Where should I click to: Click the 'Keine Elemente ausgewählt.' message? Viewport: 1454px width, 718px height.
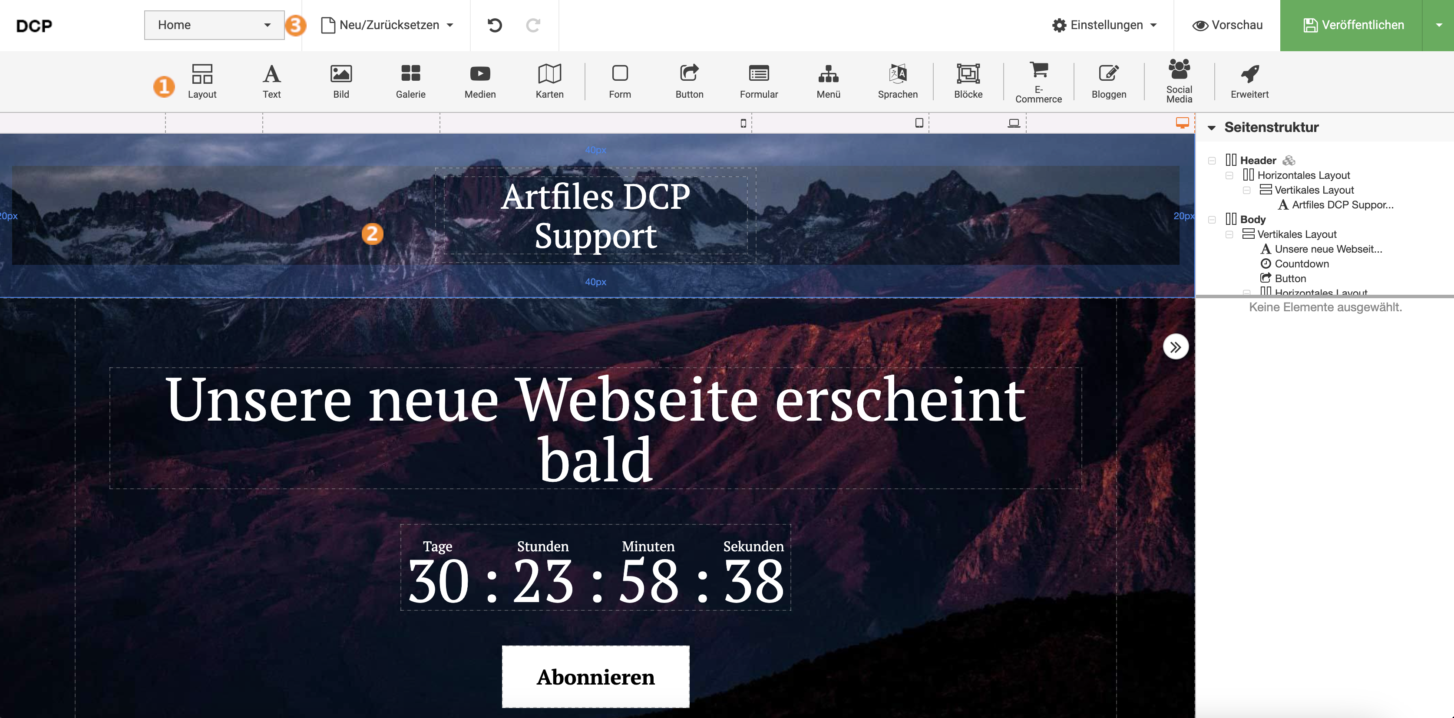click(x=1325, y=307)
